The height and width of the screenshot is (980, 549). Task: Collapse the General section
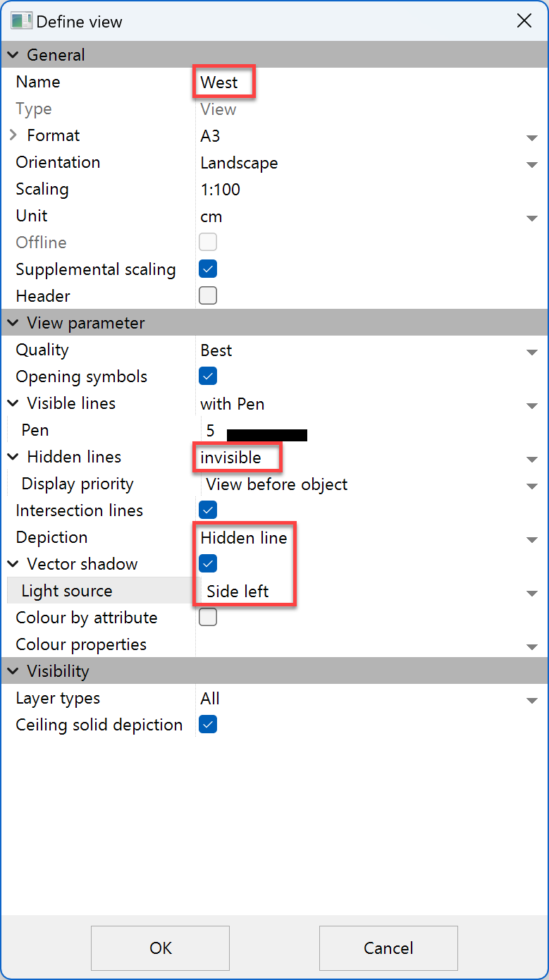coord(13,55)
